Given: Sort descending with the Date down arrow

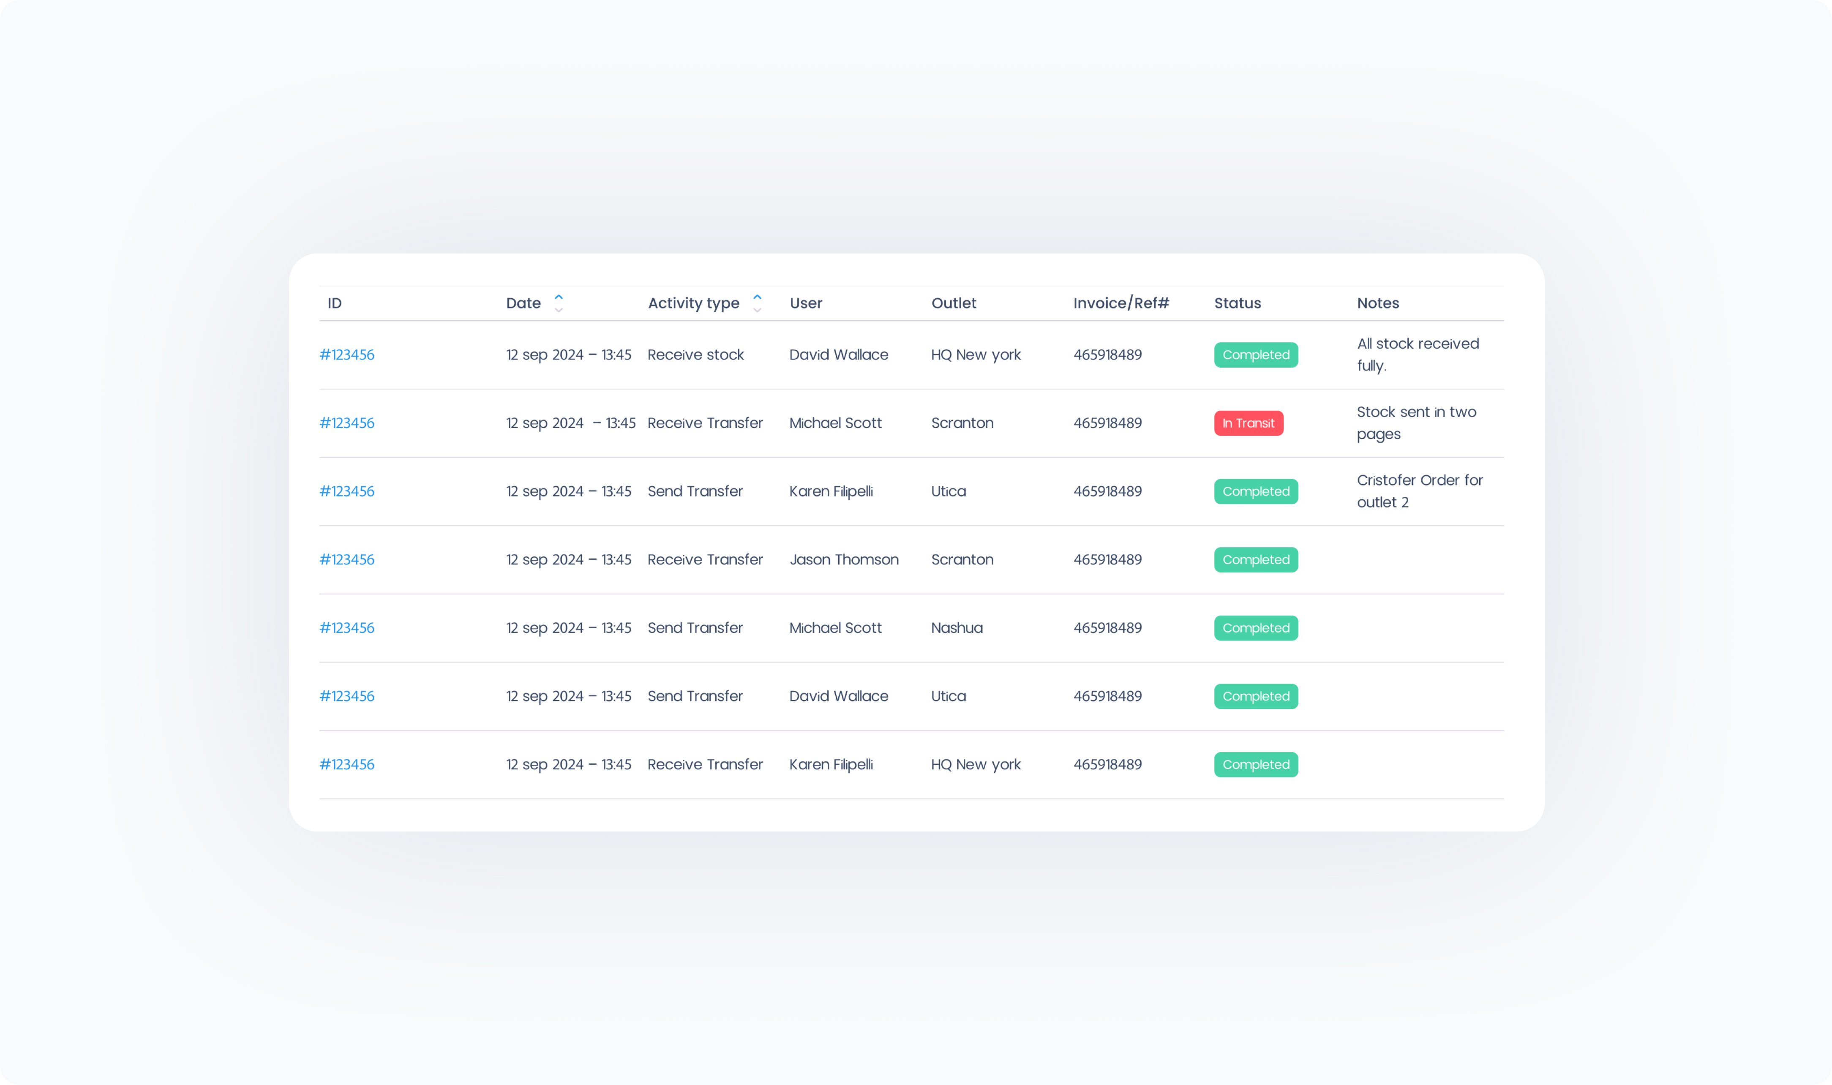Looking at the screenshot, I should (x=559, y=310).
